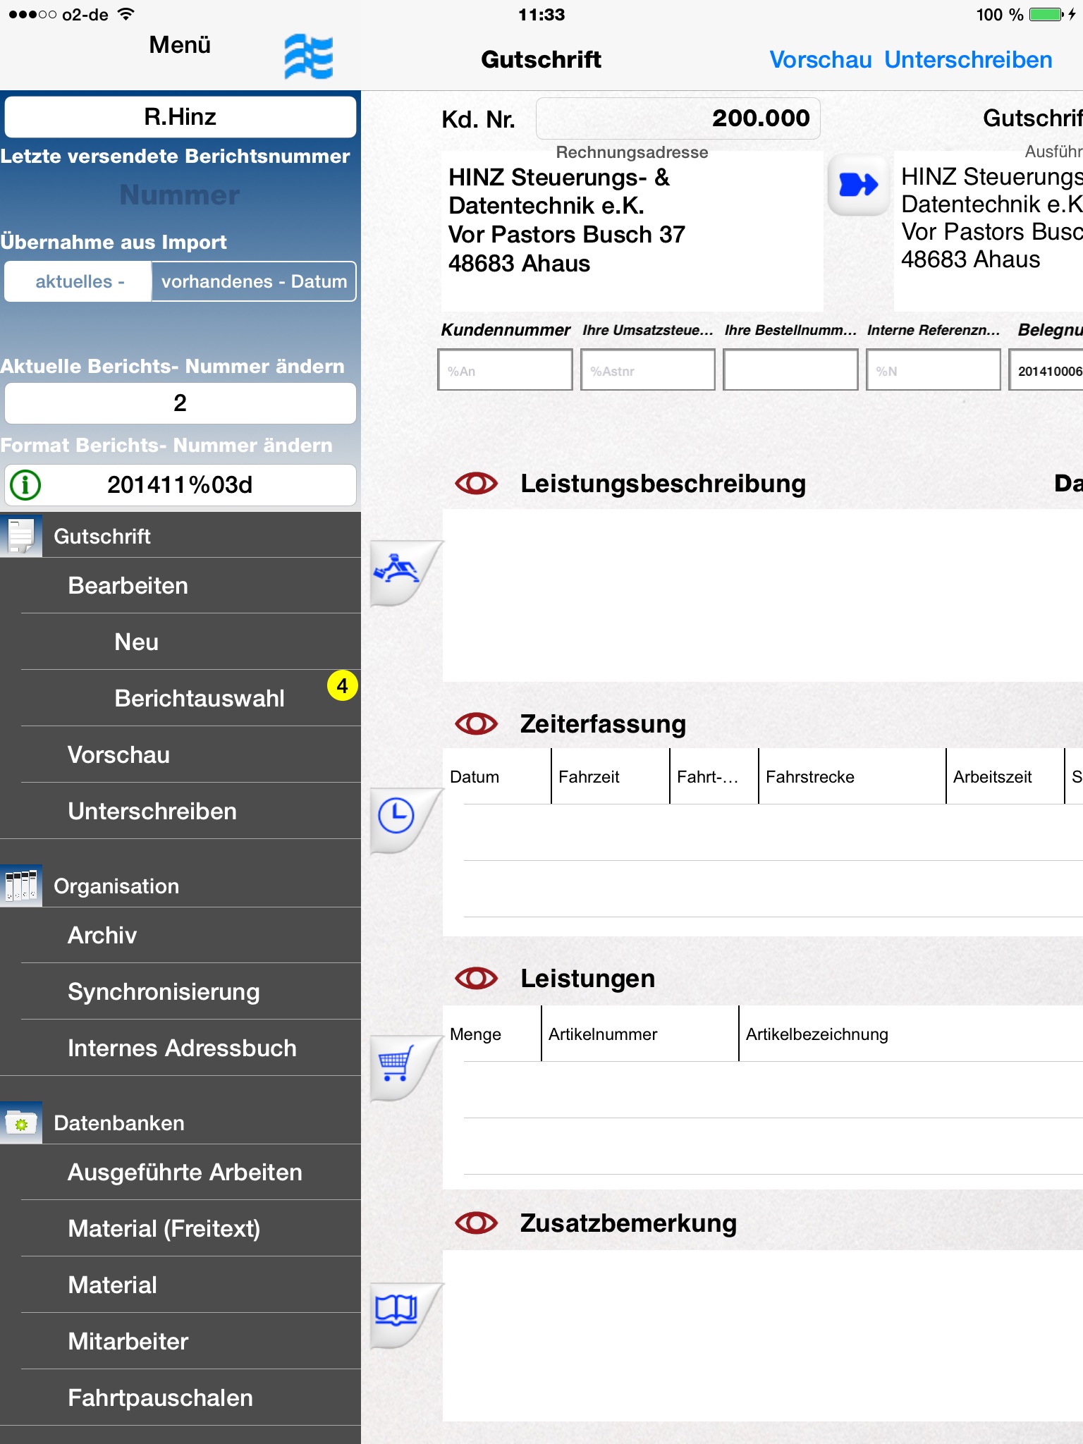Tap the blue waves app logo
The image size is (1083, 1444).
coord(309,56)
